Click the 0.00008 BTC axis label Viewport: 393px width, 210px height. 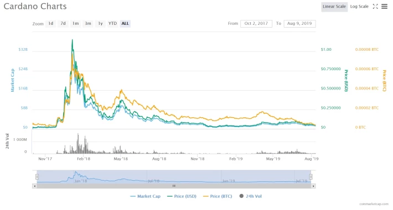coord(367,50)
